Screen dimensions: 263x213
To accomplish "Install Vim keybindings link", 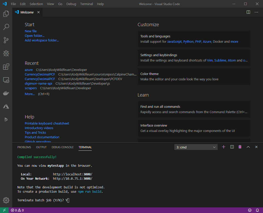I will coord(210,60).
